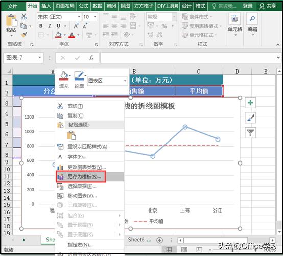Image resolution: width=283 pixels, height=256 pixels.
Task: Select 字体(F)... in context menu
Action: coord(90,157)
